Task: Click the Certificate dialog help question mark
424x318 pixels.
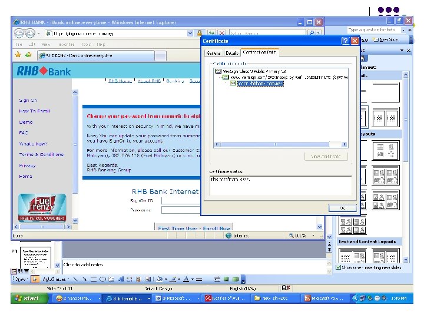Action: 345,41
